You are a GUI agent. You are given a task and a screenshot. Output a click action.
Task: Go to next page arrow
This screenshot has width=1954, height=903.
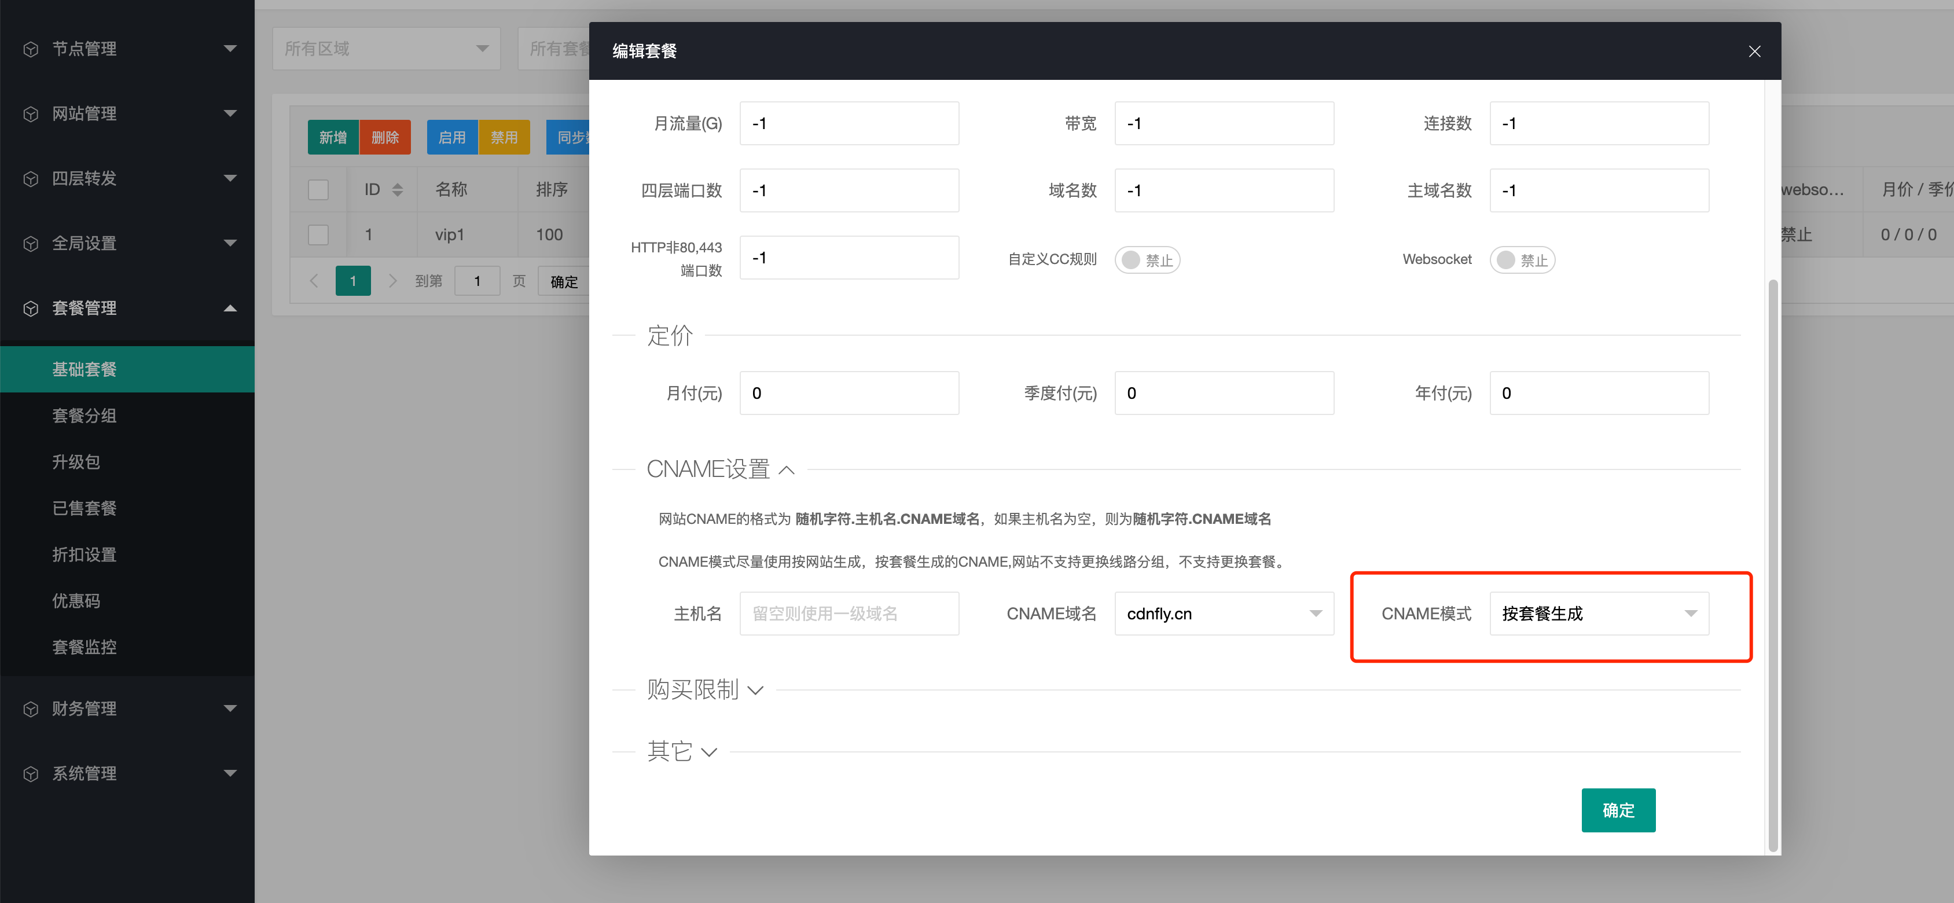(392, 281)
